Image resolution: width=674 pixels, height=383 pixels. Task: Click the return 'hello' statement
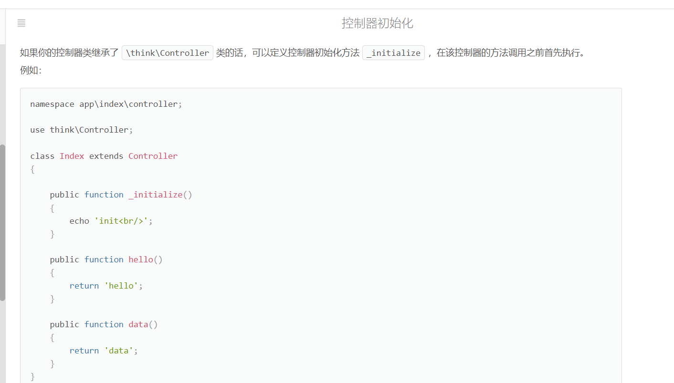click(x=105, y=285)
